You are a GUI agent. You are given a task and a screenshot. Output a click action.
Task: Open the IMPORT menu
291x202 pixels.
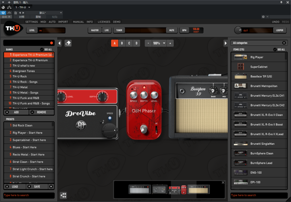tap(63, 22)
